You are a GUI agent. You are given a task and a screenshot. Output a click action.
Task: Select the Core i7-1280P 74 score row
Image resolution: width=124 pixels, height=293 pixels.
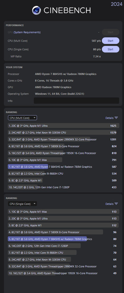coord(63,246)
